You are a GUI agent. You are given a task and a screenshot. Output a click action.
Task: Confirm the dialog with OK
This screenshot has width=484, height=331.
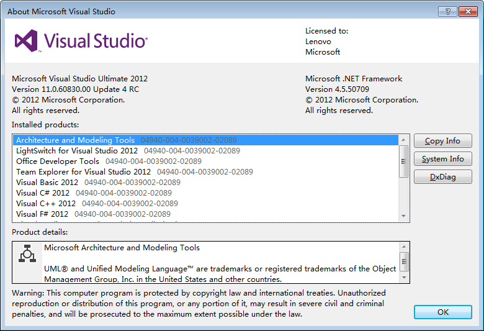(442, 312)
